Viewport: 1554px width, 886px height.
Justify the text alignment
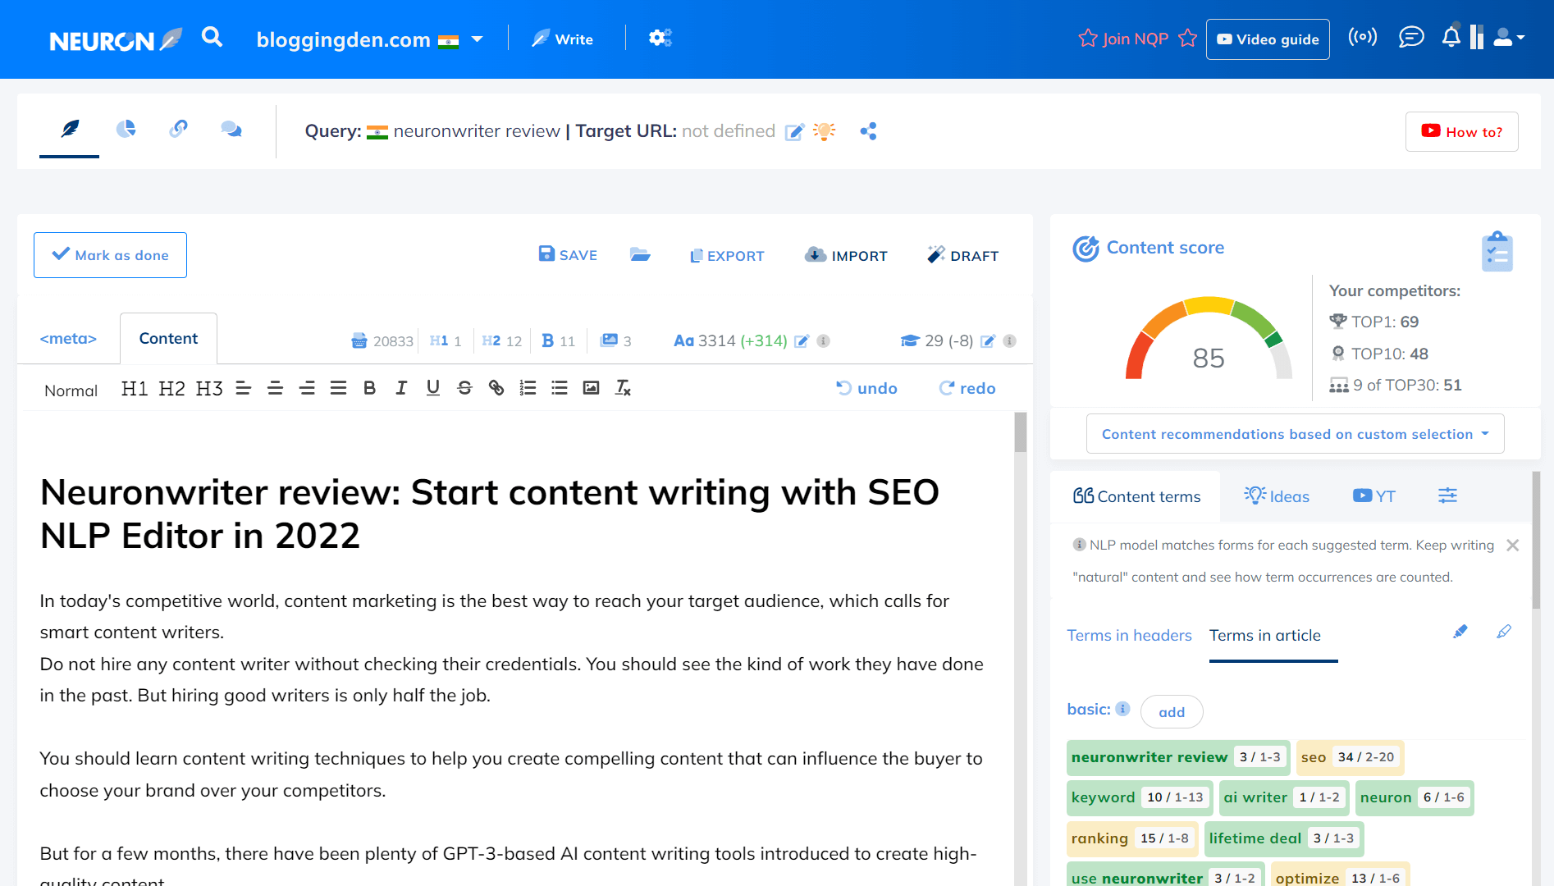[338, 388]
